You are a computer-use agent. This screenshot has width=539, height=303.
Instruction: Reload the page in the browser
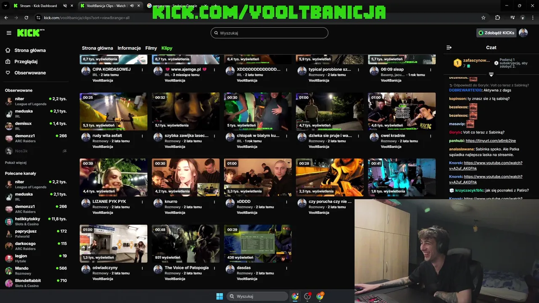[26, 18]
